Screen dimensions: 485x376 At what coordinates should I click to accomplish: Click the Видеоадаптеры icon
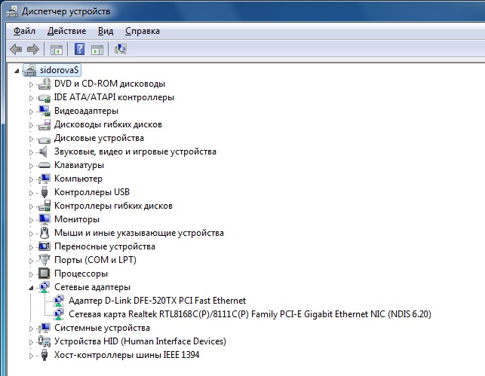pyautogui.click(x=45, y=111)
